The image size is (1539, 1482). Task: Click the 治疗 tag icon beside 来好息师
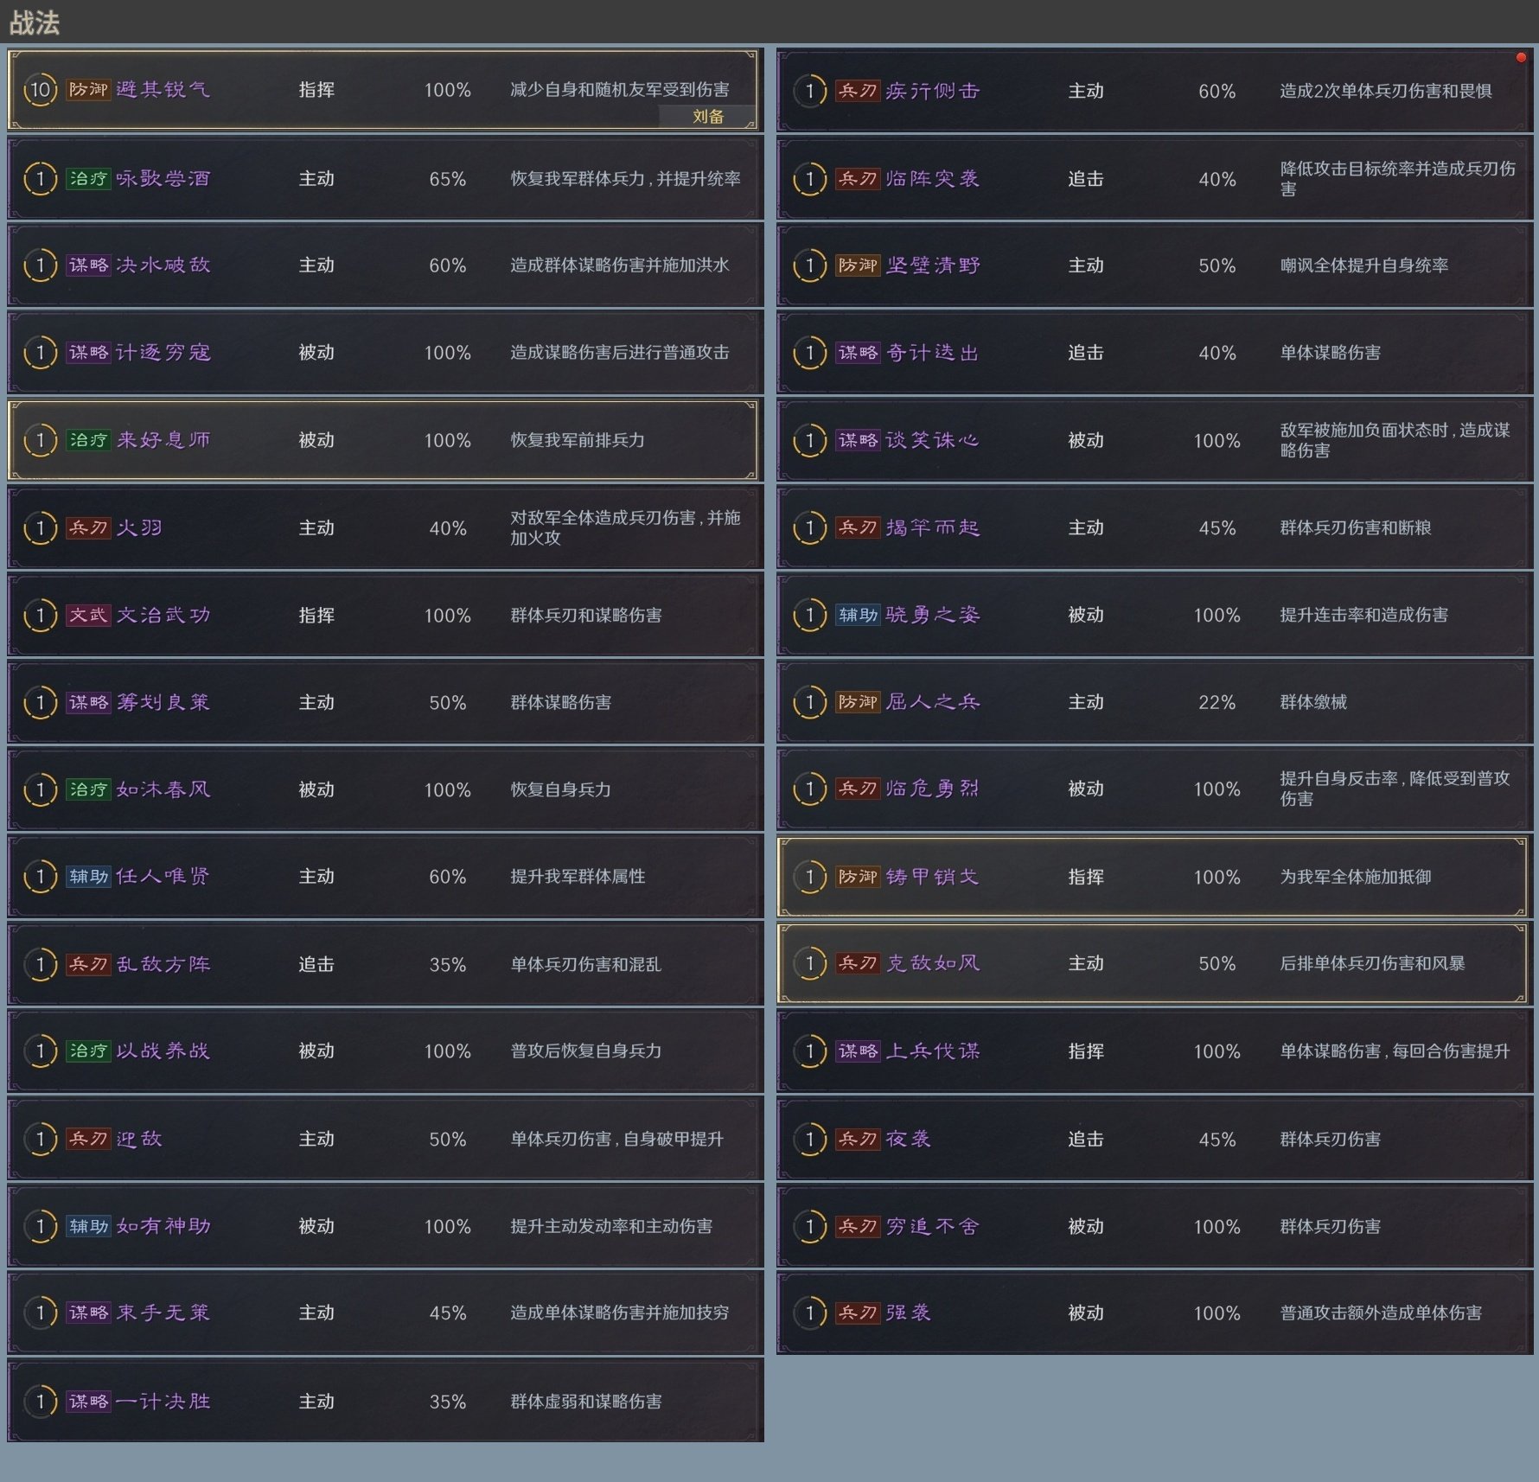89,440
